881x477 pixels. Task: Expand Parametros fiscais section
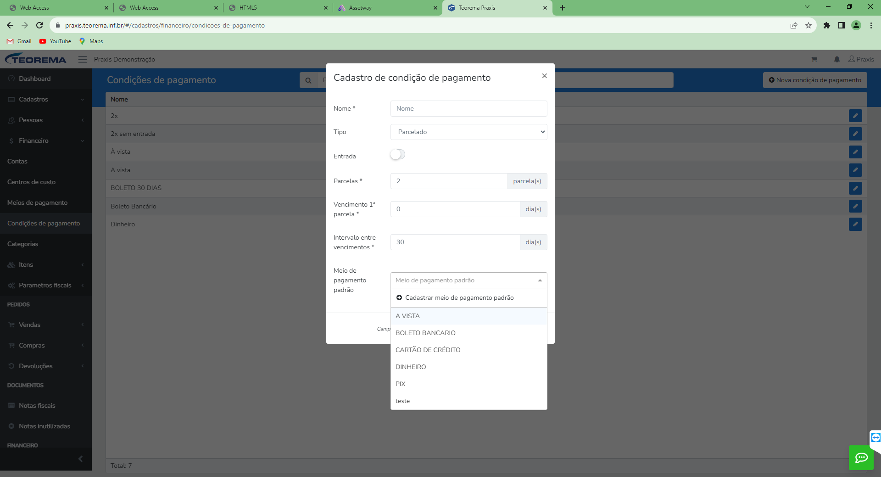pyautogui.click(x=46, y=285)
